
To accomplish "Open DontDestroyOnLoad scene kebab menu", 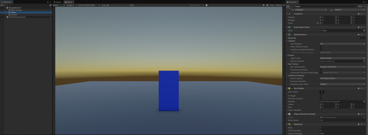I will [50, 17].
